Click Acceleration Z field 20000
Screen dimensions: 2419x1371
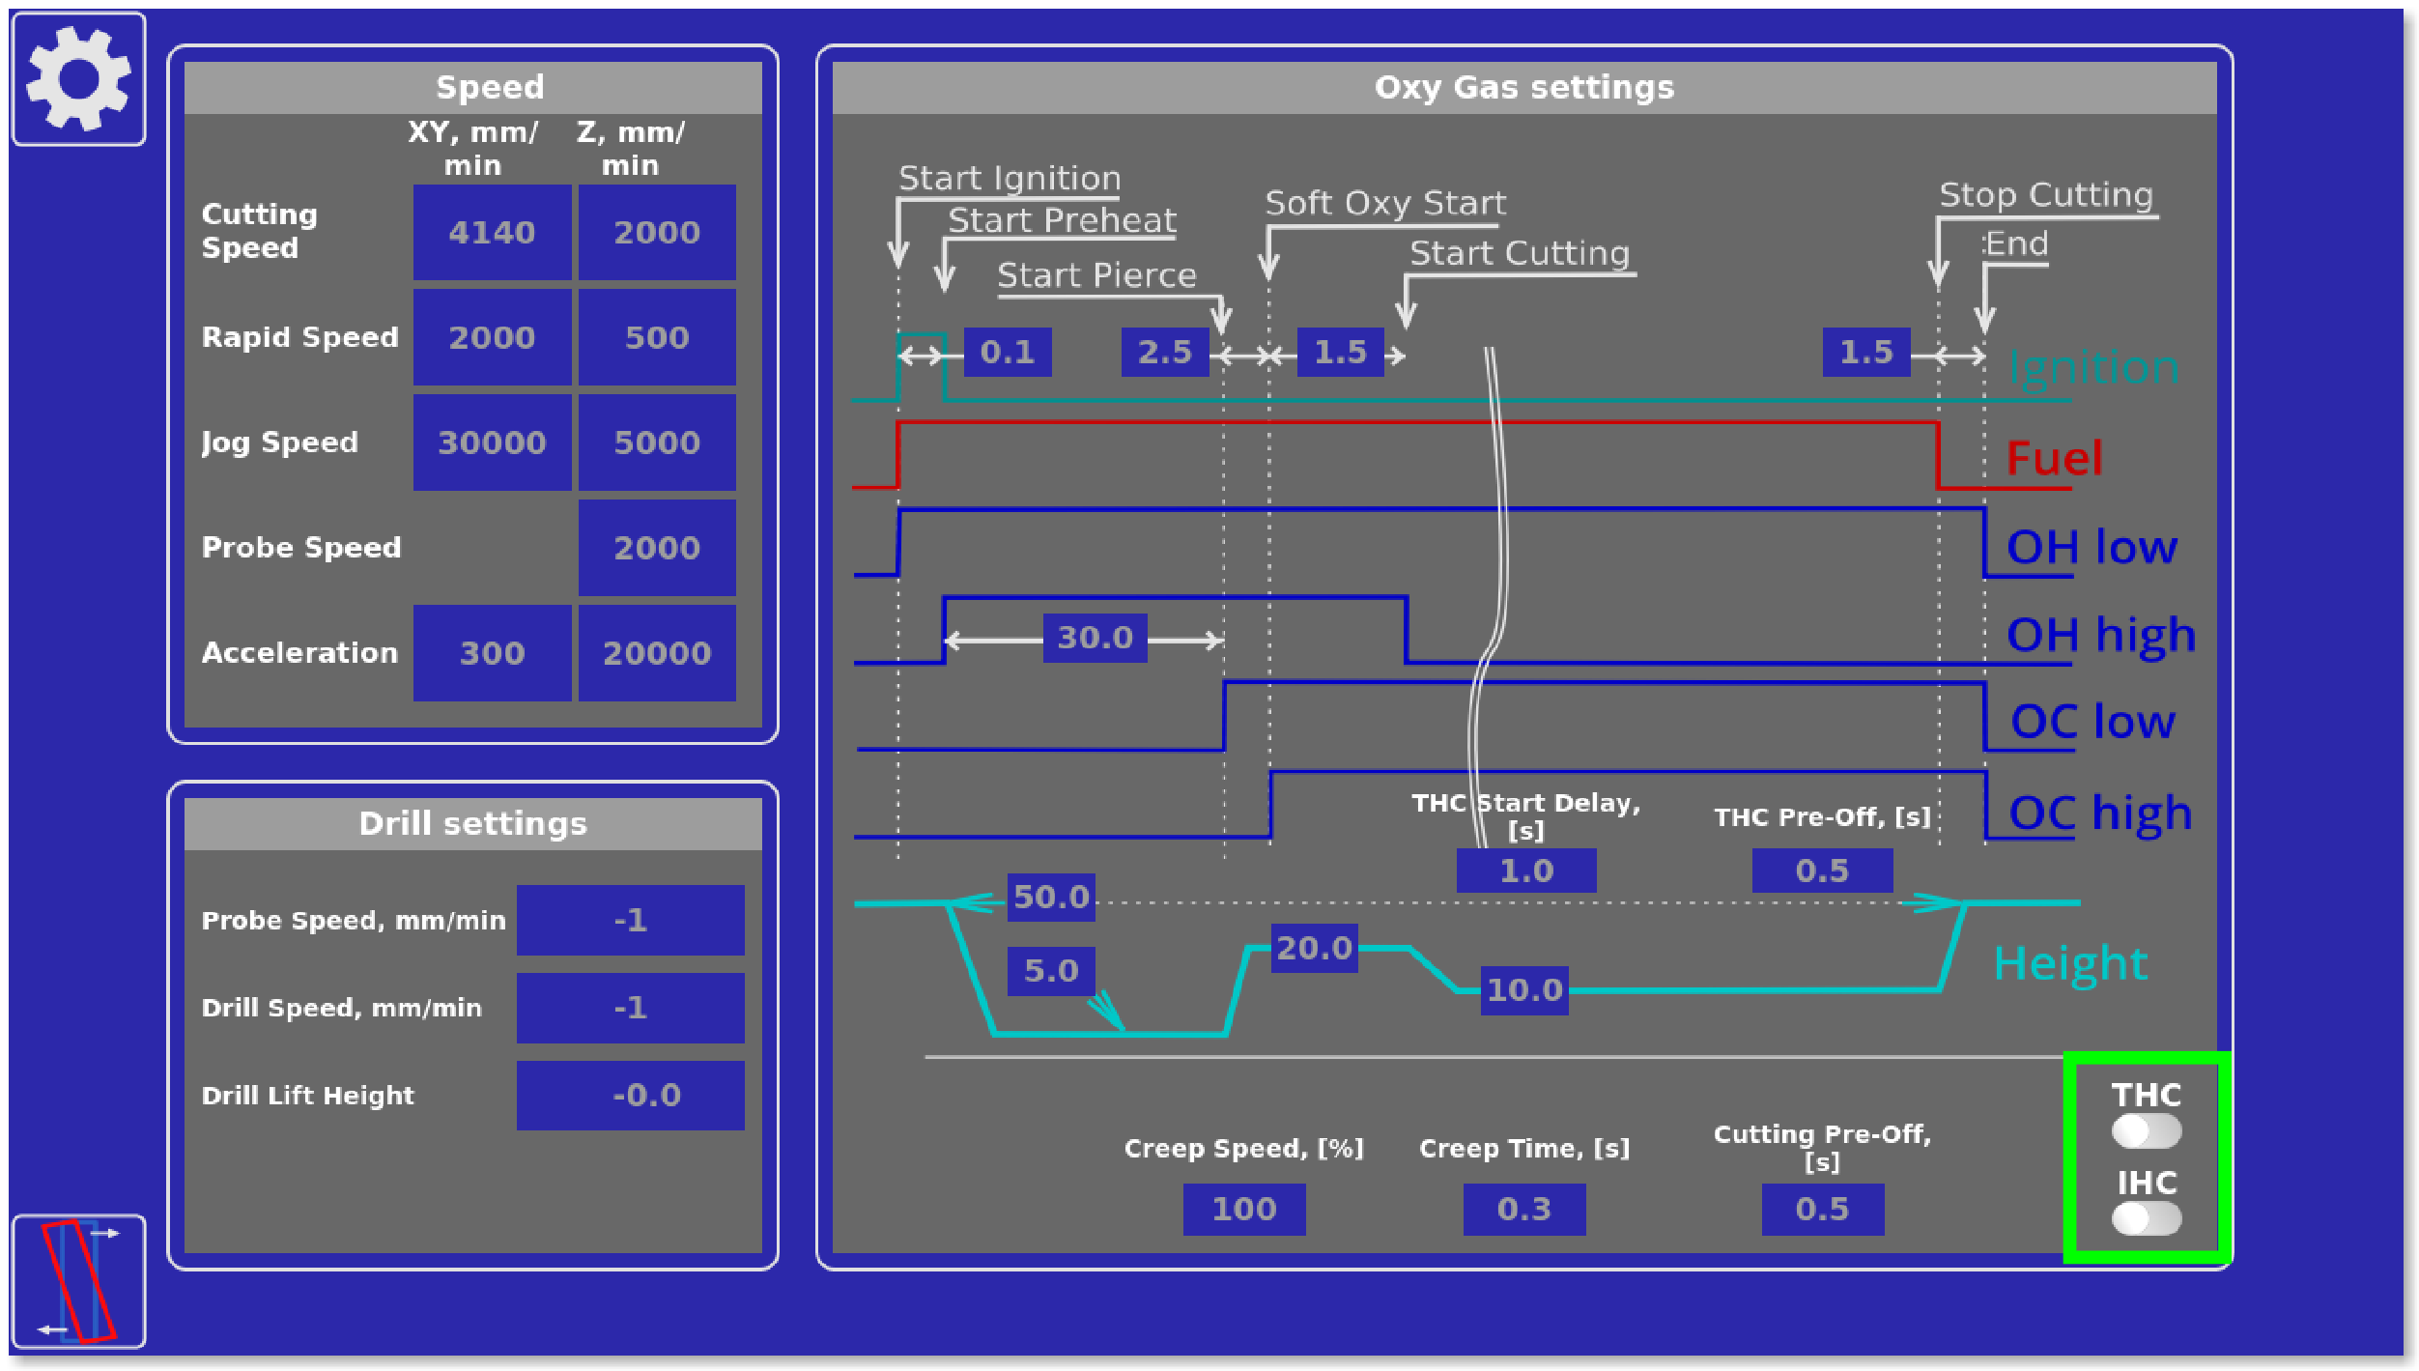pos(657,653)
